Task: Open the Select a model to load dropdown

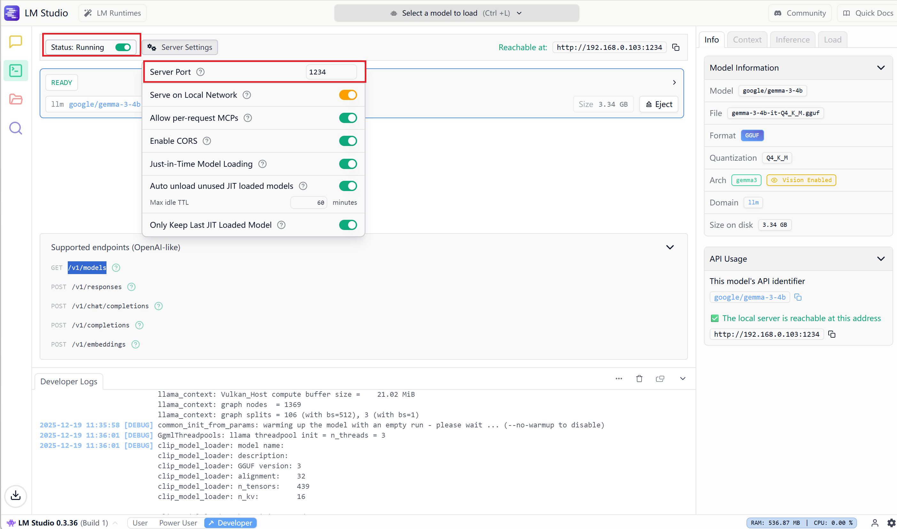Action: click(456, 13)
